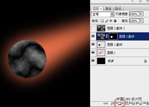The width and height of the screenshot is (149, 107).
Task: Toggle lock image pixels brush icon
Action: (x=106, y=21)
